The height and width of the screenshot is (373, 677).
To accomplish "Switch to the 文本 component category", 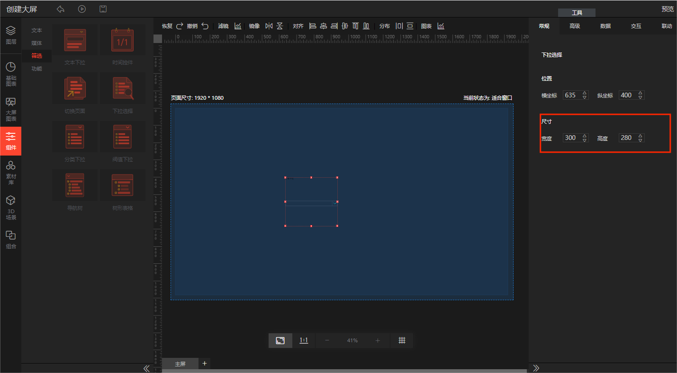I will point(36,30).
